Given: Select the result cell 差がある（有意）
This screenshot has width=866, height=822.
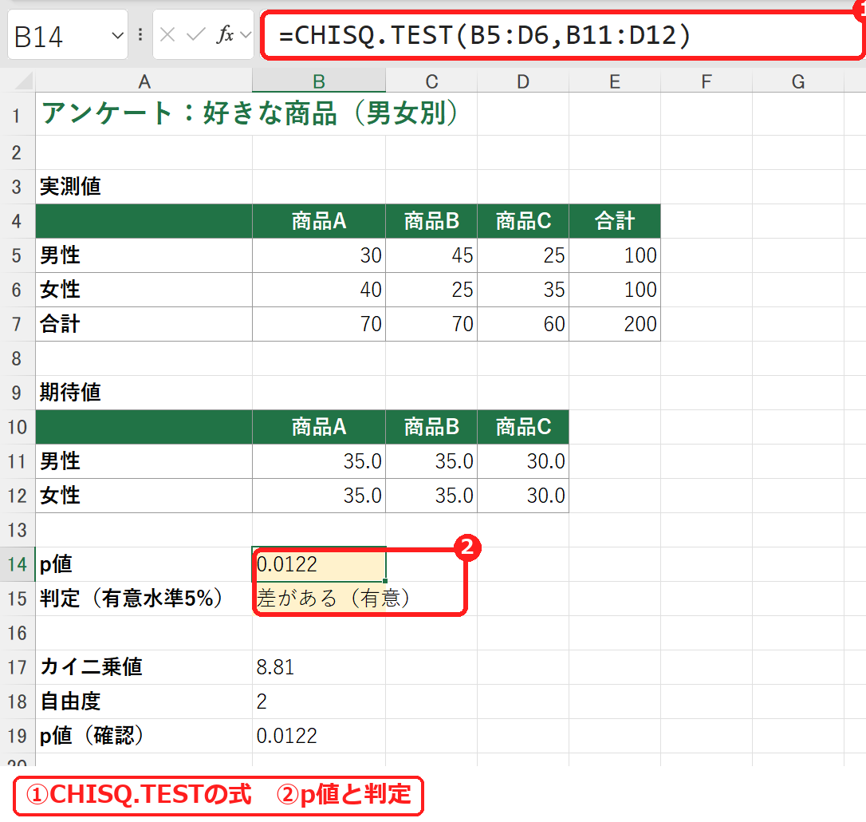Looking at the screenshot, I should (319, 598).
